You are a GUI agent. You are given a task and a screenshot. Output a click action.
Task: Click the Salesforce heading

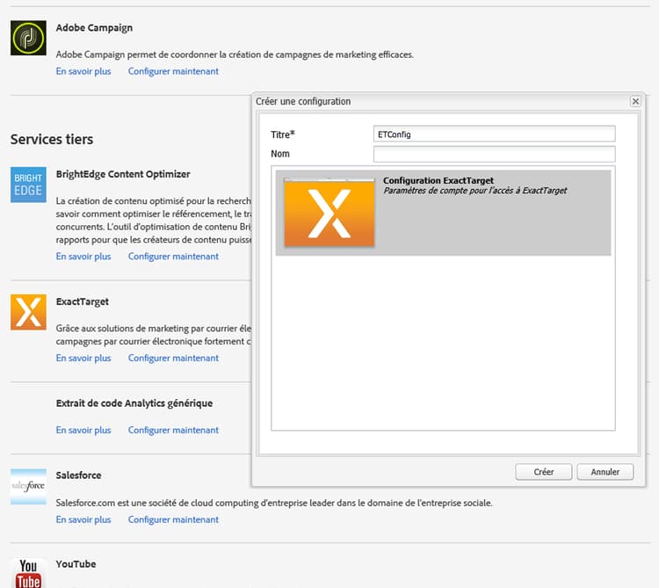(x=78, y=475)
